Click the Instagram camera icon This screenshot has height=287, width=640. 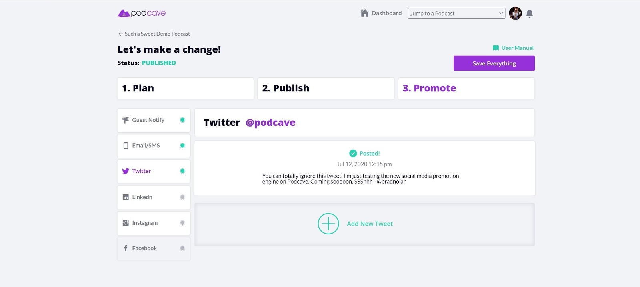[x=126, y=223]
